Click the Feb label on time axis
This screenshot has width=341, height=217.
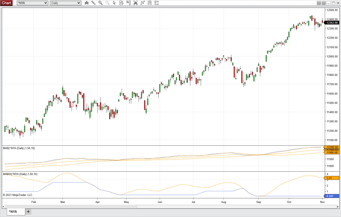tap(34, 202)
